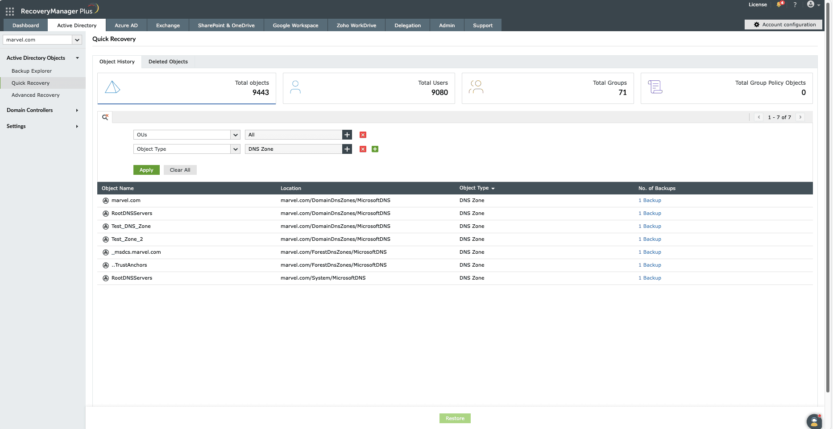Open the account menu dropdown arrow
Image resolution: width=833 pixels, height=429 pixels.
pos(819,5)
